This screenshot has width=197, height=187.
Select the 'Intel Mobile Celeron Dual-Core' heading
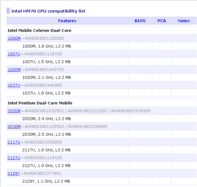[39, 30]
